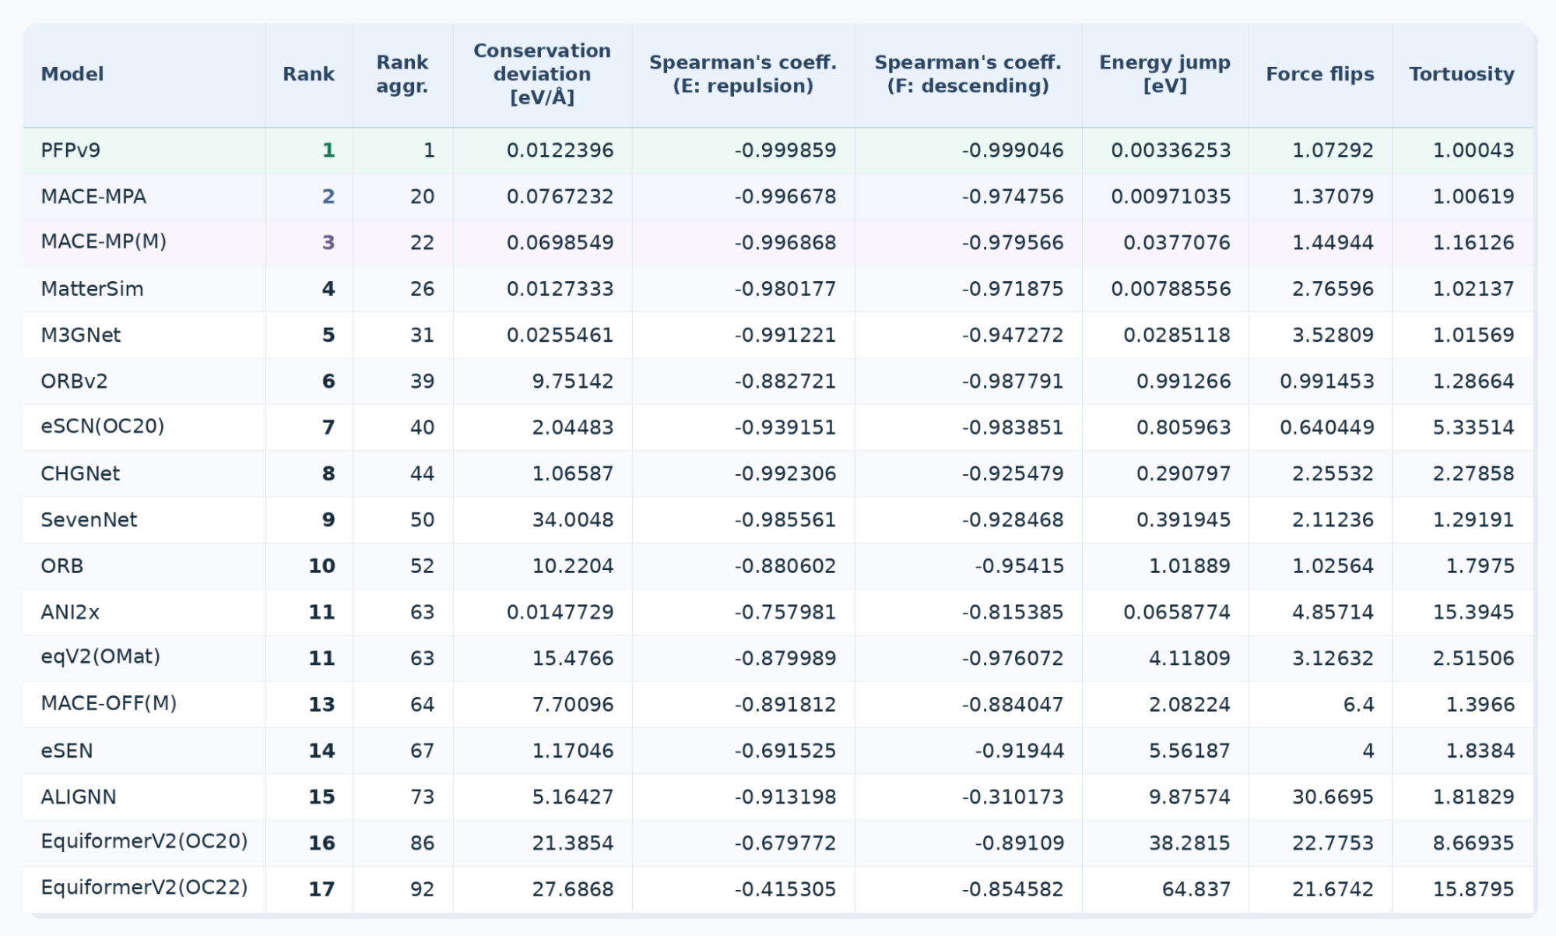Select ORBv2 energy jump value 0.991266
This screenshot has width=1556, height=936.
1183,381
